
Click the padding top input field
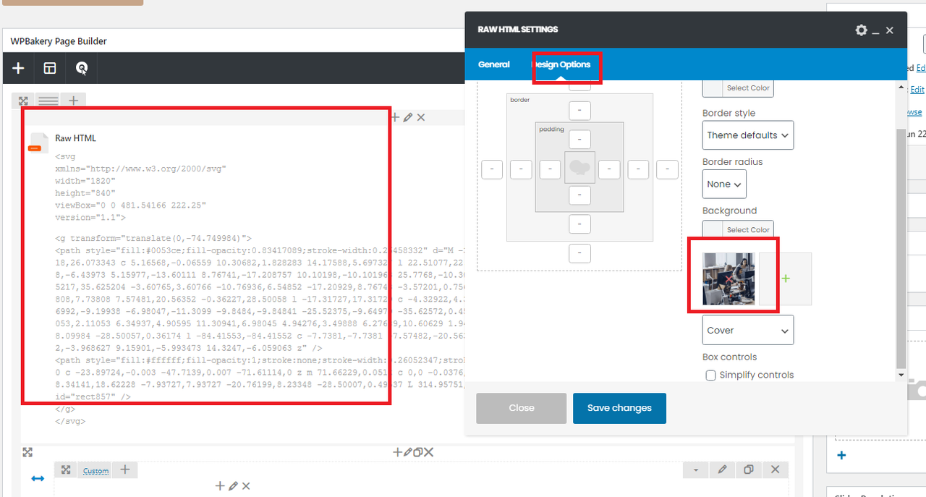pyautogui.click(x=579, y=140)
